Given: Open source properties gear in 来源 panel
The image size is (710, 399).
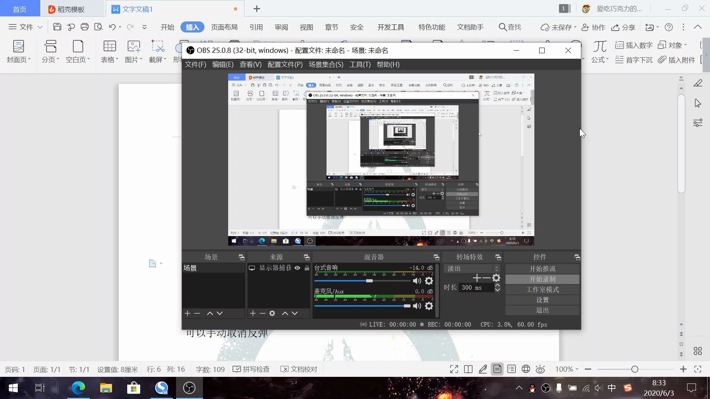Looking at the screenshot, I should point(272,313).
